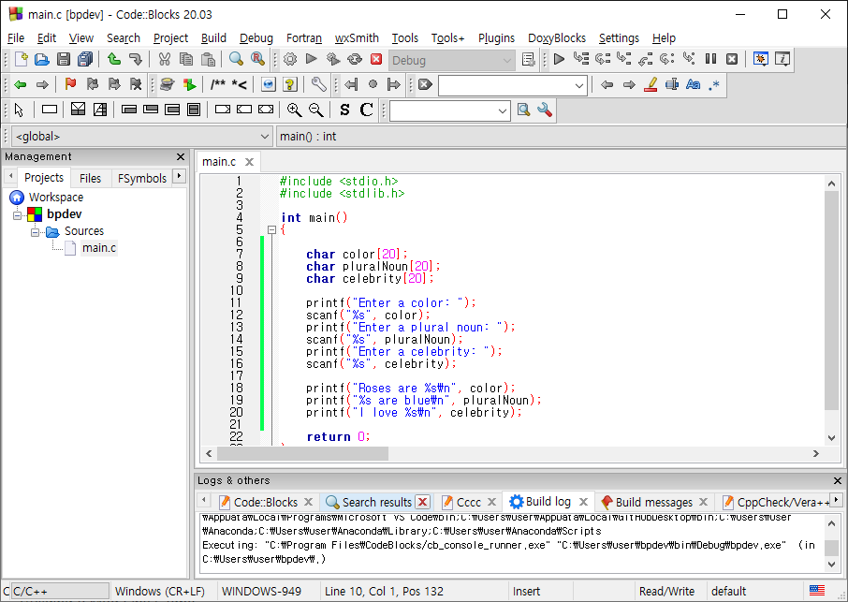The width and height of the screenshot is (848, 602).
Task: Build project using the gear icon
Action: click(x=290, y=60)
